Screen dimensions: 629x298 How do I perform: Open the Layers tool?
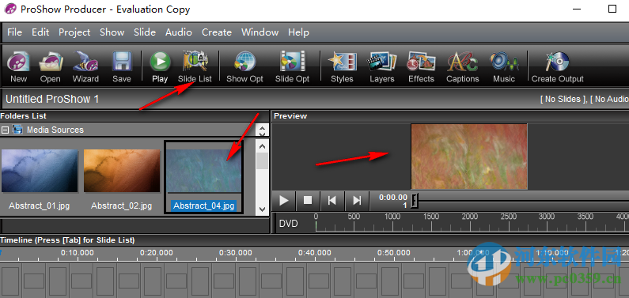click(382, 67)
